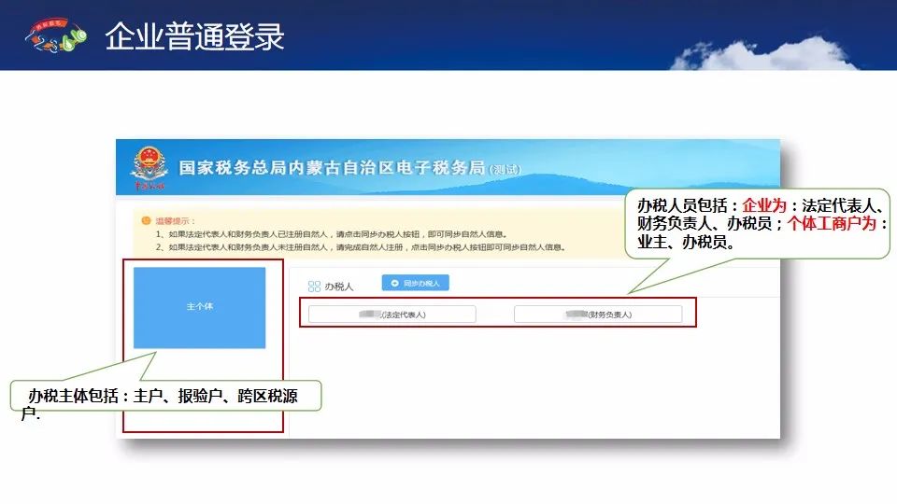
Task: Choose the 财务负责人 taxpayer entry
Action: tap(598, 315)
